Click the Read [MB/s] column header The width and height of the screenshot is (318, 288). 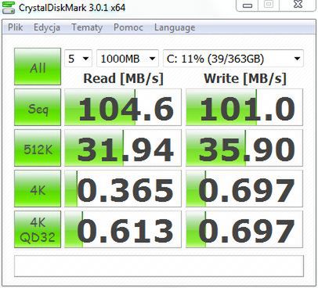tap(123, 78)
